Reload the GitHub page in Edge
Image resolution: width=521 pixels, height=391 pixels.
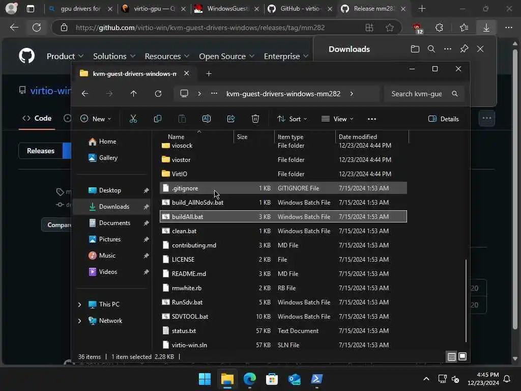click(x=37, y=27)
